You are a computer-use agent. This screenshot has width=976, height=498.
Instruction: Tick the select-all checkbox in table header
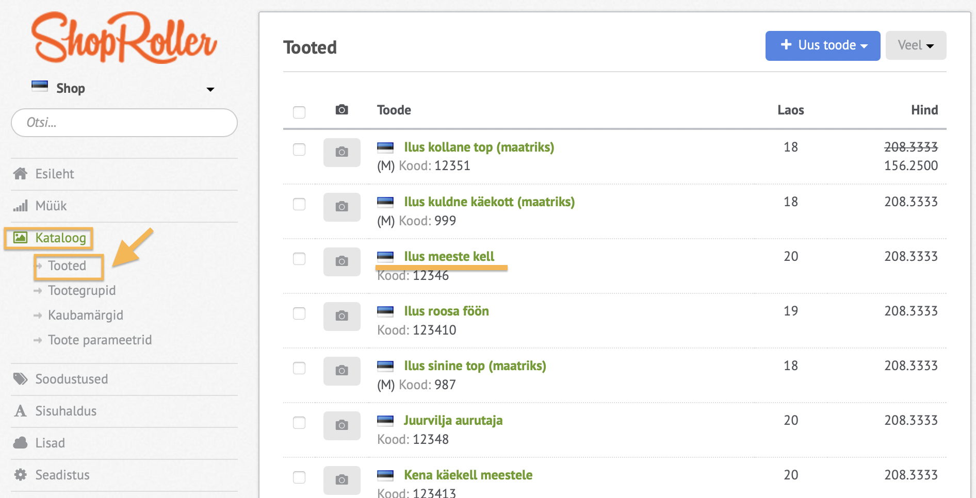(299, 112)
